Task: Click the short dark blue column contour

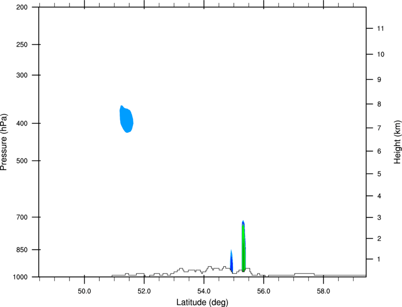Action: pos(232,261)
